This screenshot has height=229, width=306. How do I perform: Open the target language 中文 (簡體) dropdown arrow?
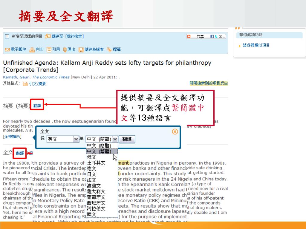click(115, 139)
